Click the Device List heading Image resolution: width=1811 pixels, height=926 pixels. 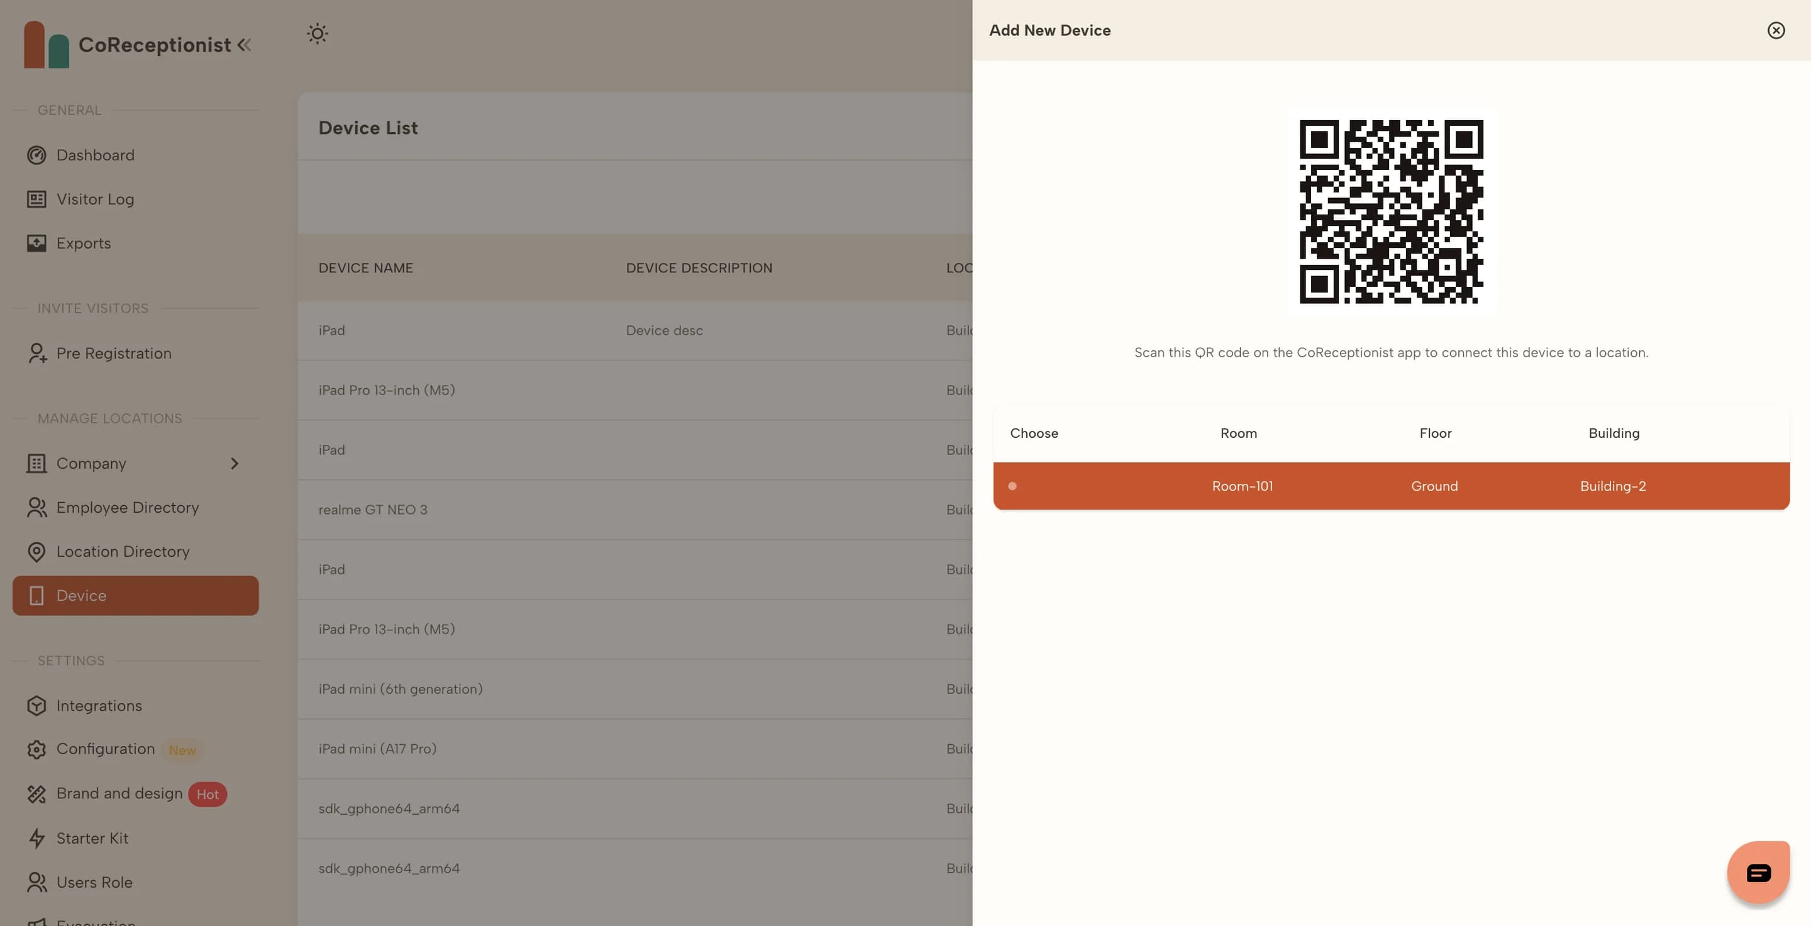coord(368,128)
